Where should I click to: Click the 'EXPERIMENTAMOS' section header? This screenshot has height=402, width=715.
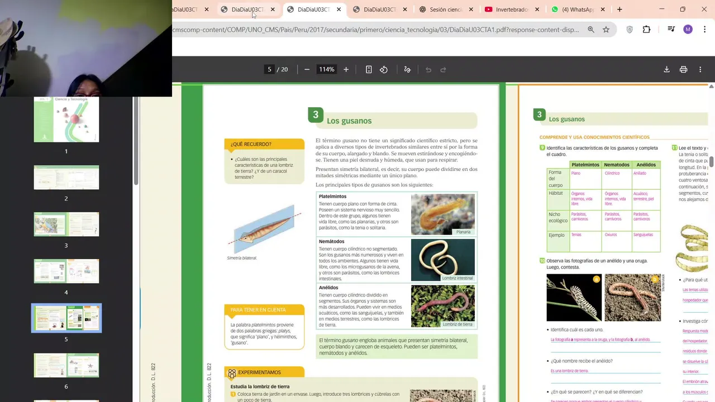[x=264, y=372]
